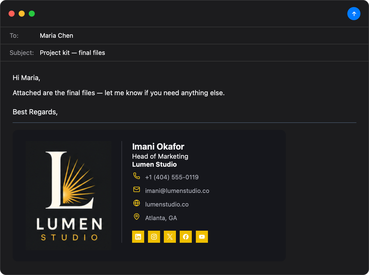Open the X (Twitter) icon in signature
This screenshot has height=275, width=369.
tap(170, 237)
